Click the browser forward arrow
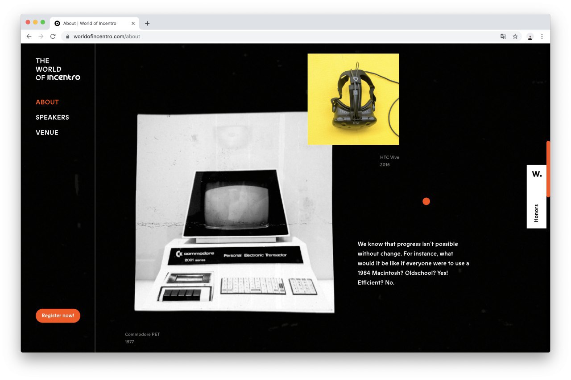 [x=41, y=37]
